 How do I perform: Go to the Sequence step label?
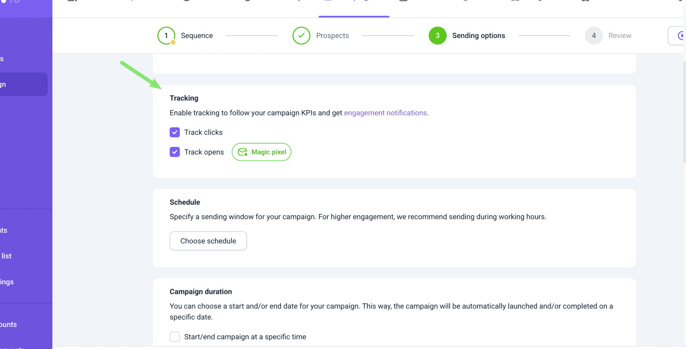click(197, 36)
